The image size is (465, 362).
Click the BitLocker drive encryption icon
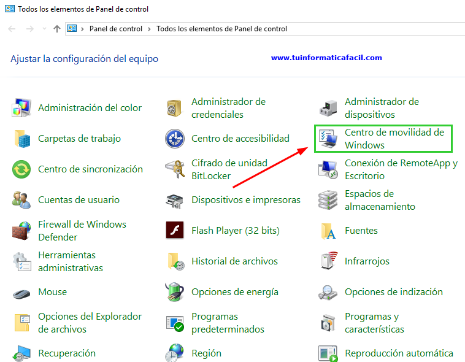tap(175, 169)
